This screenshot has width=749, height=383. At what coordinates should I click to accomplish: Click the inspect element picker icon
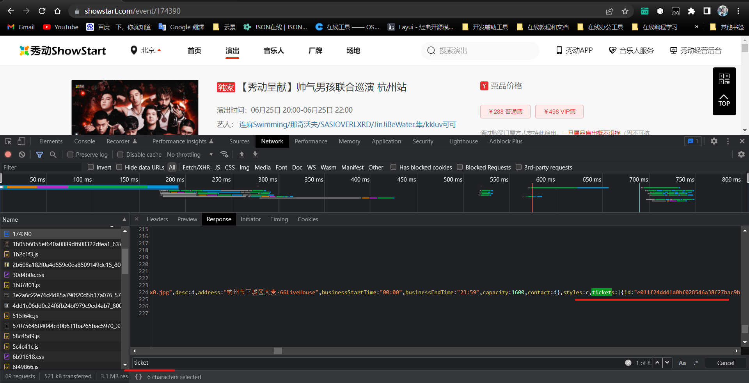point(8,141)
